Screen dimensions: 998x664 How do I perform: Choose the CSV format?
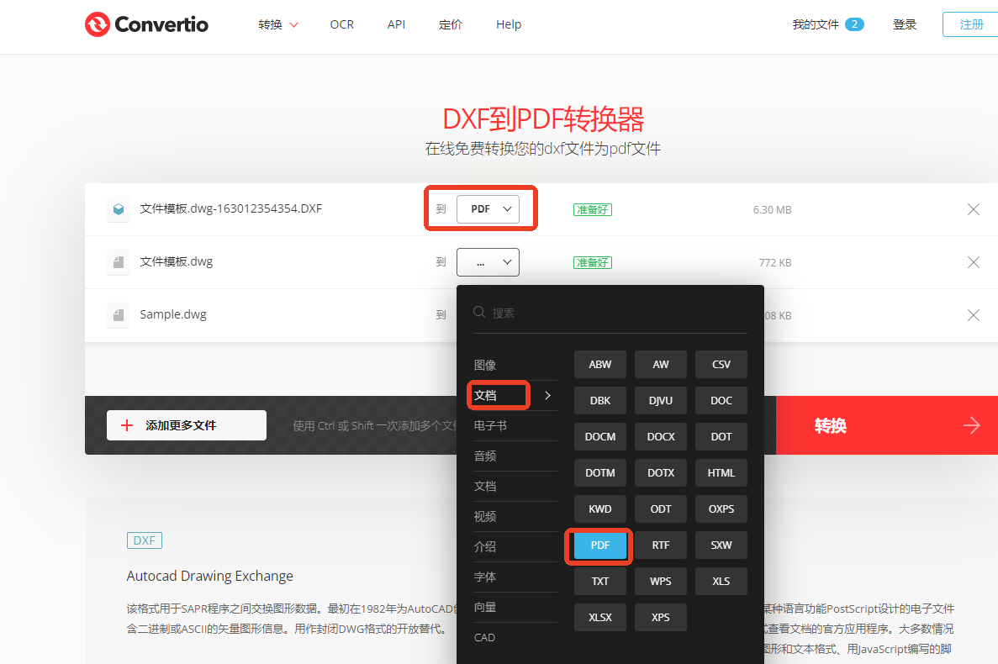721,365
